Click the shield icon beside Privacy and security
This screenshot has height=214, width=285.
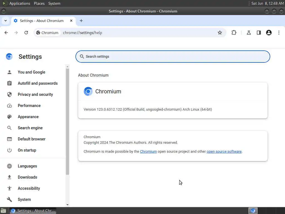click(x=9, y=94)
